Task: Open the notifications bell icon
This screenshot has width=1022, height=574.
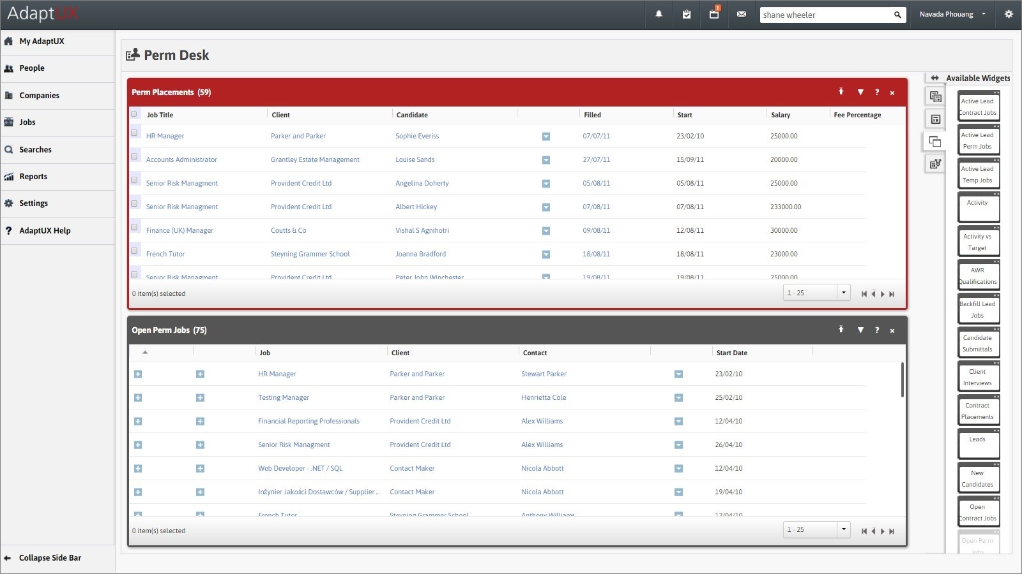Action: click(659, 14)
